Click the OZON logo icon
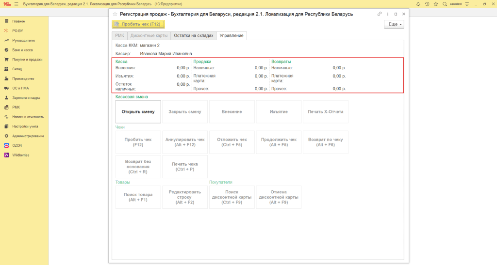This screenshot has width=497, height=265. (6, 145)
